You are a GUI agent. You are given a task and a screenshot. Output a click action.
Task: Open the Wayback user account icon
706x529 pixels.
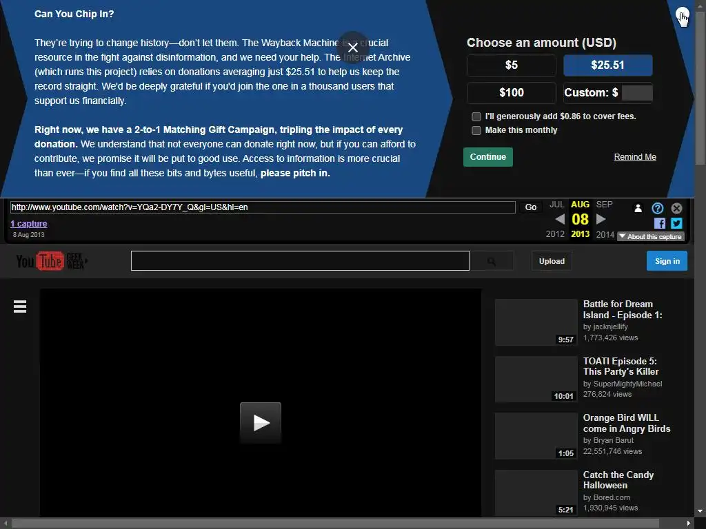point(638,208)
